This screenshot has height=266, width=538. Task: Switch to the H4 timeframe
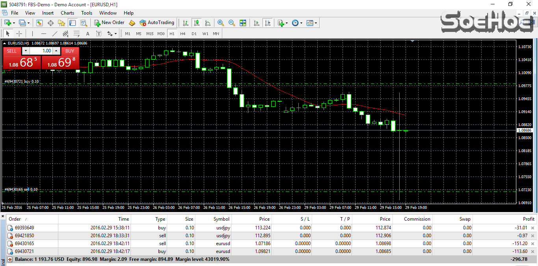tap(182, 33)
